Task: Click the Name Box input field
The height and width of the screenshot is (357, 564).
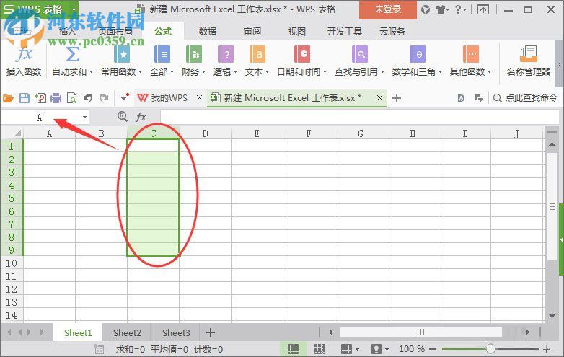Action: 40,118
